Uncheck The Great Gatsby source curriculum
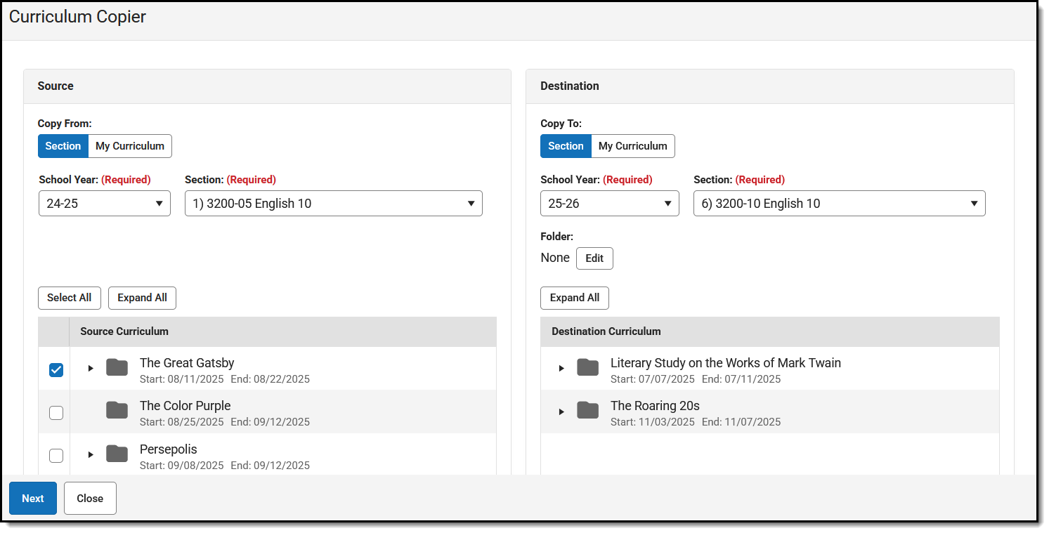This screenshot has height=533, width=1049. [56, 369]
